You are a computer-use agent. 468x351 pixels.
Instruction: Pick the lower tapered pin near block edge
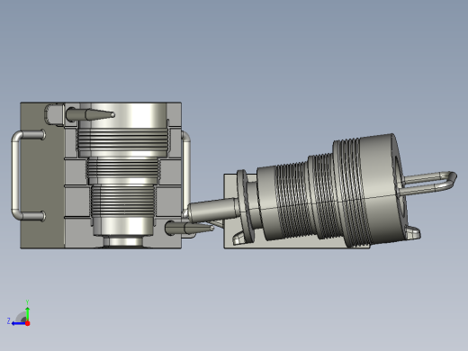[x=190, y=228]
